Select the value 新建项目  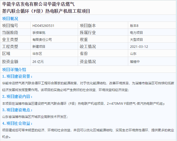coord(39,46)
